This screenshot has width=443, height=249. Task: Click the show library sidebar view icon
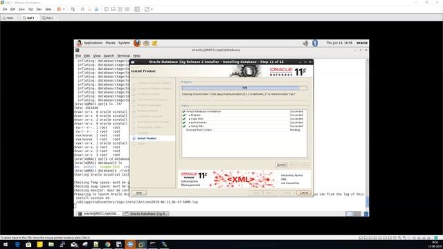(x=106, y=9)
